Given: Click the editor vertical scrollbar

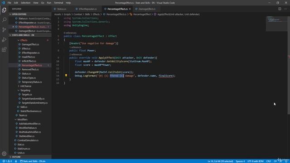Looking at the screenshot, I should (x=289, y=65).
